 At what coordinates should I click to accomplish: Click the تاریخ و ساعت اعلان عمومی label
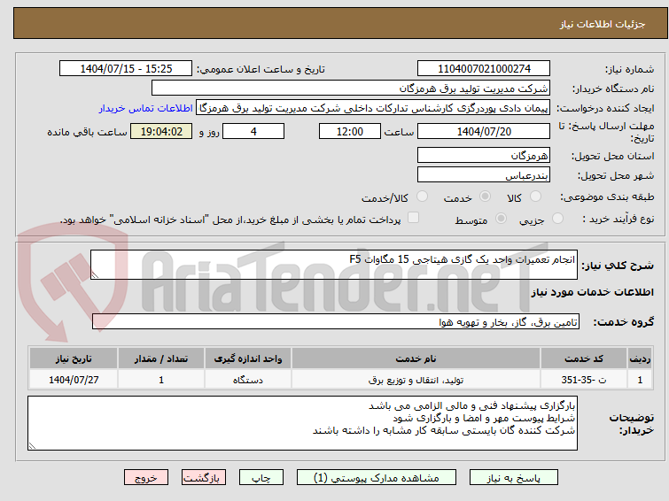(261, 69)
